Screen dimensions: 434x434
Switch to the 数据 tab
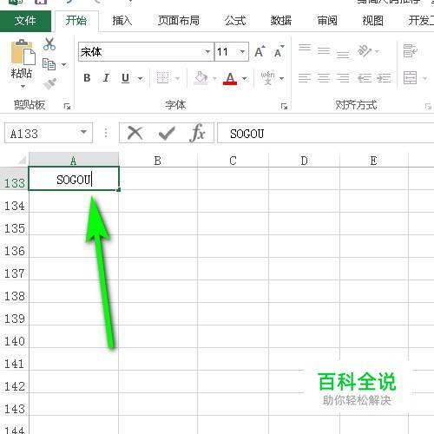(281, 21)
